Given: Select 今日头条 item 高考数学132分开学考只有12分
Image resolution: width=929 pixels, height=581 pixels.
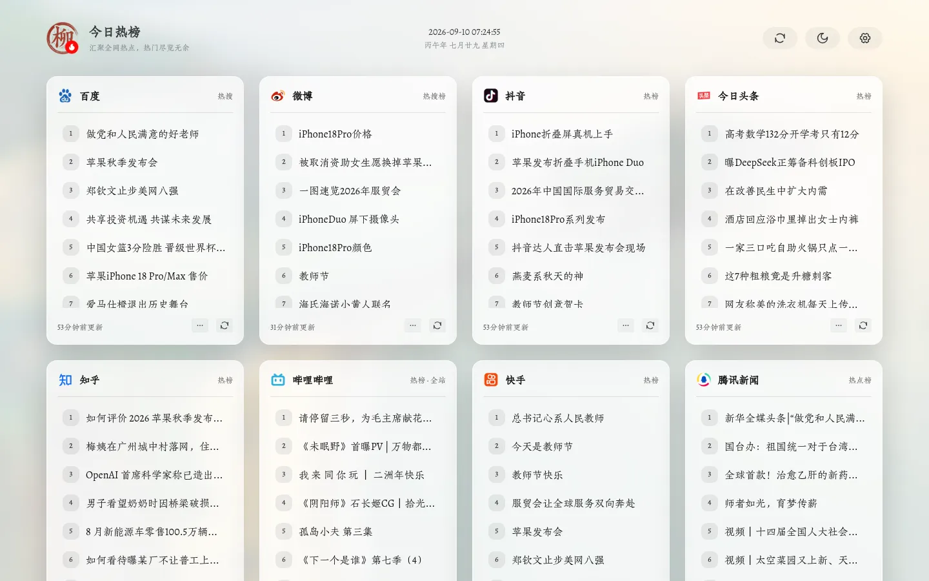Looking at the screenshot, I should (x=792, y=134).
